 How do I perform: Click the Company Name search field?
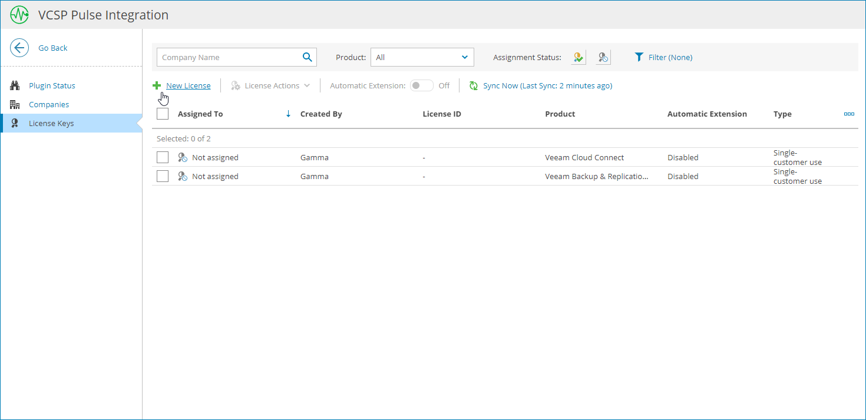point(229,57)
